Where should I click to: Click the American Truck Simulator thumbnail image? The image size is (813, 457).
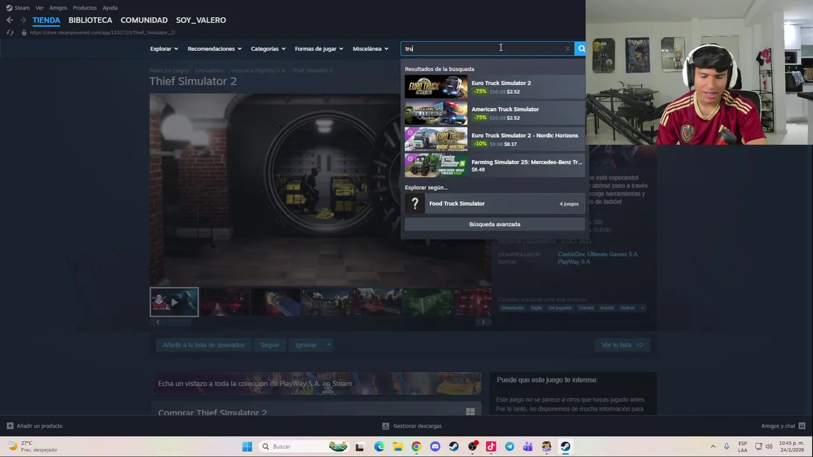(436, 113)
